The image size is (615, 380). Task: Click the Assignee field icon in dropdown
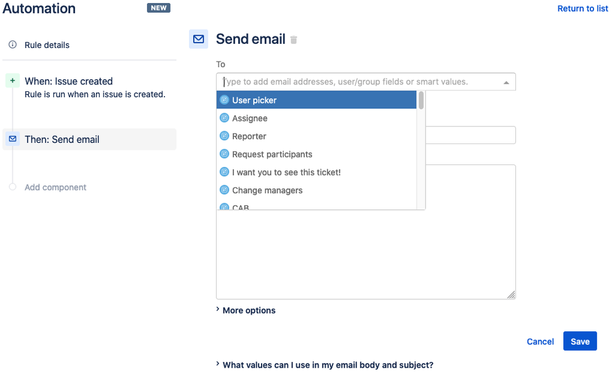(x=224, y=118)
